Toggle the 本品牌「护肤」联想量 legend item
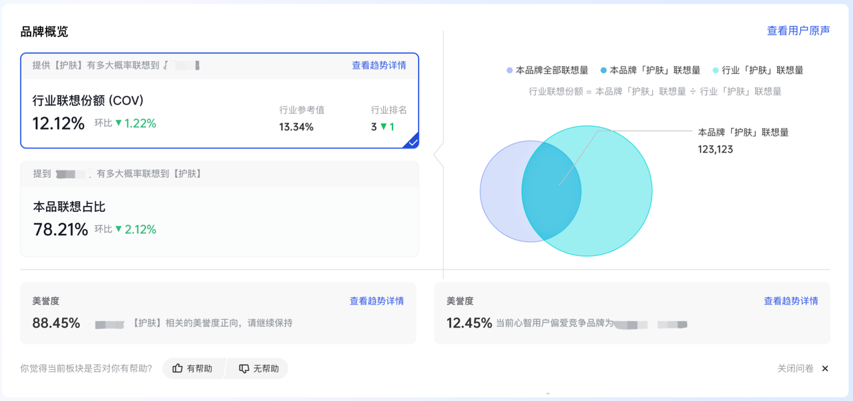The width and height of the screenshot is (853, 401). [650, 70]
